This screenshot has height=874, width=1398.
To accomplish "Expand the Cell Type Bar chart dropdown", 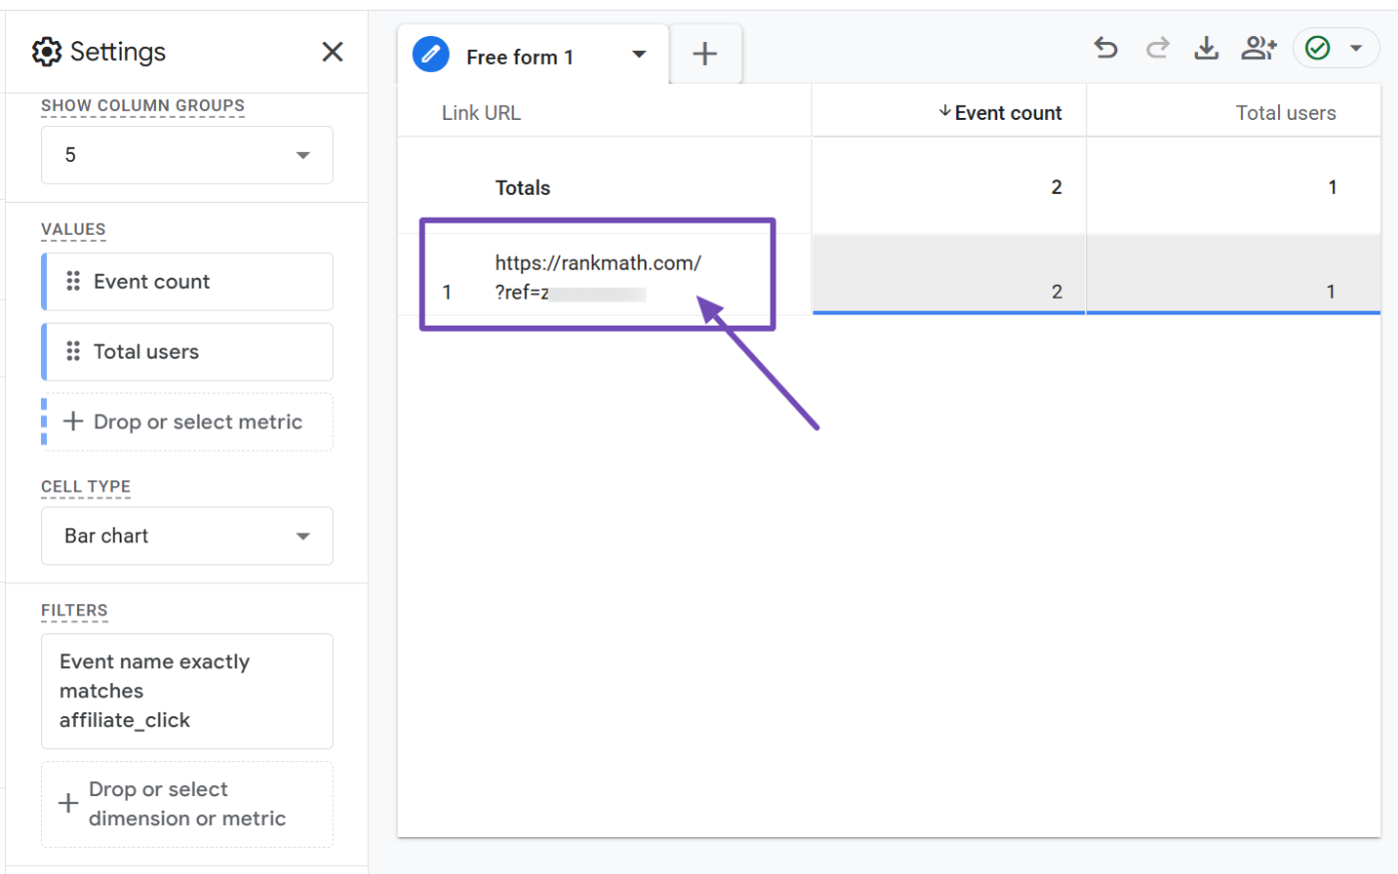I will [187, 536].
